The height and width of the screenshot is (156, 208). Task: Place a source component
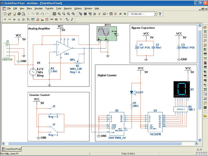5,19
